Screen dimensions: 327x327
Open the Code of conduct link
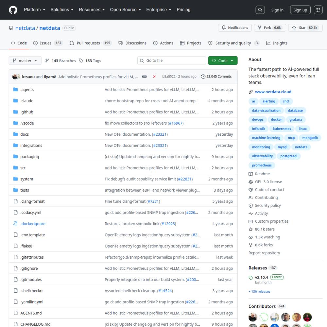point(269,190)
